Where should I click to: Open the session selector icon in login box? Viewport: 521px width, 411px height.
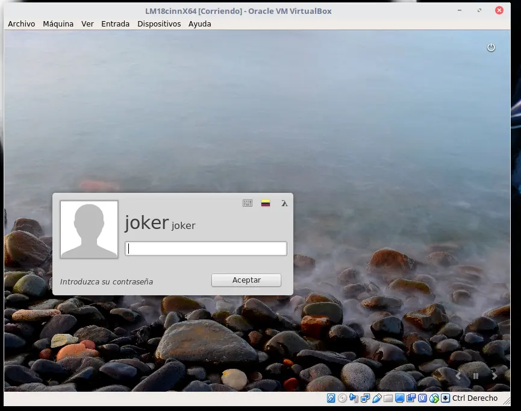[x=284, y=203]
